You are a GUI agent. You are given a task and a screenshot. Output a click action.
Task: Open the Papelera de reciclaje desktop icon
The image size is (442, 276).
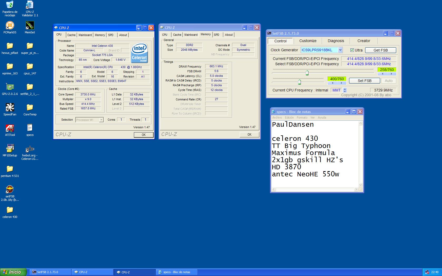[x=10, y=9]
